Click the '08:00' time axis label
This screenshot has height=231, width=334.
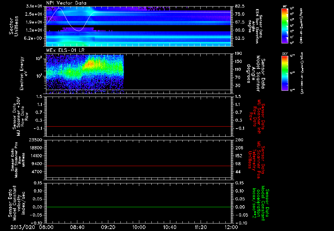point(46,227)
